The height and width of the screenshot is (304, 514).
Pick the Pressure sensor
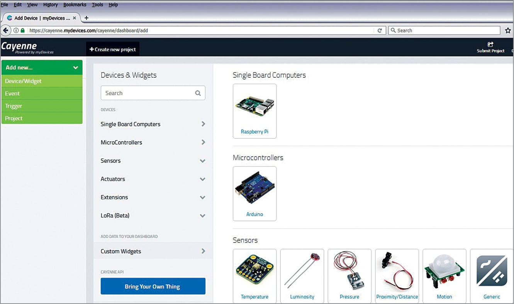tap(349, 275)
